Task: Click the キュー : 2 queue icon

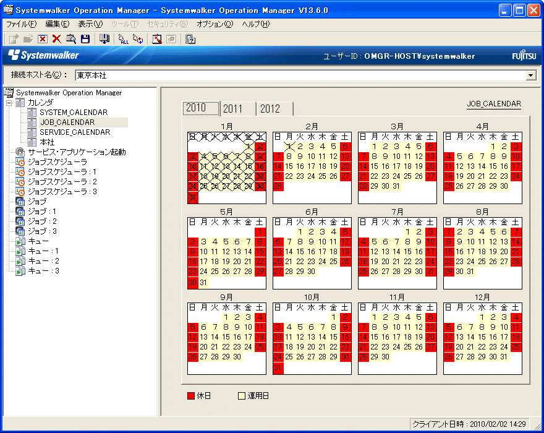Action: [20, 261]
